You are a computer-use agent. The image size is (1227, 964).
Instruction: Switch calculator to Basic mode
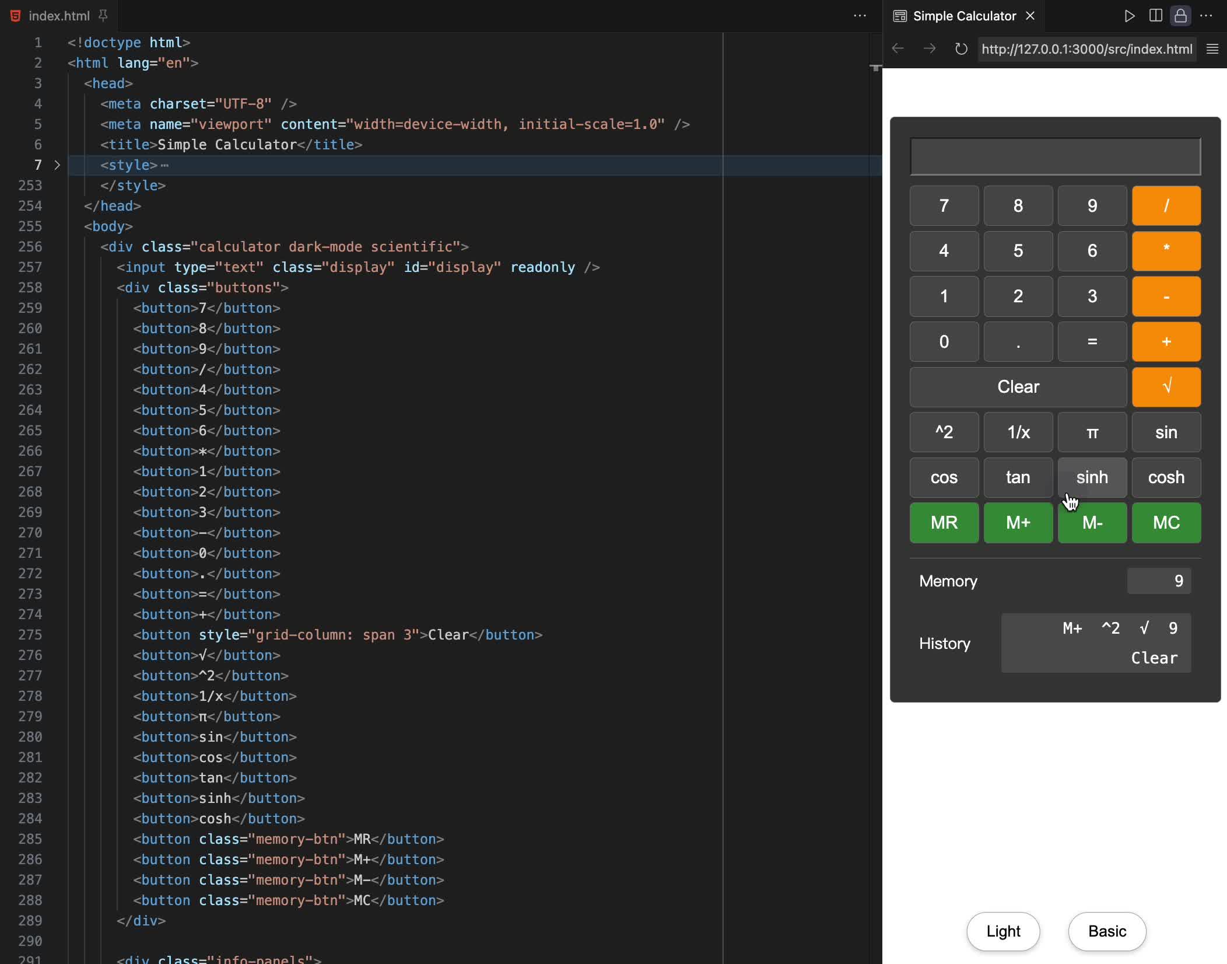pyautogui.click(x=1107, y=931)
